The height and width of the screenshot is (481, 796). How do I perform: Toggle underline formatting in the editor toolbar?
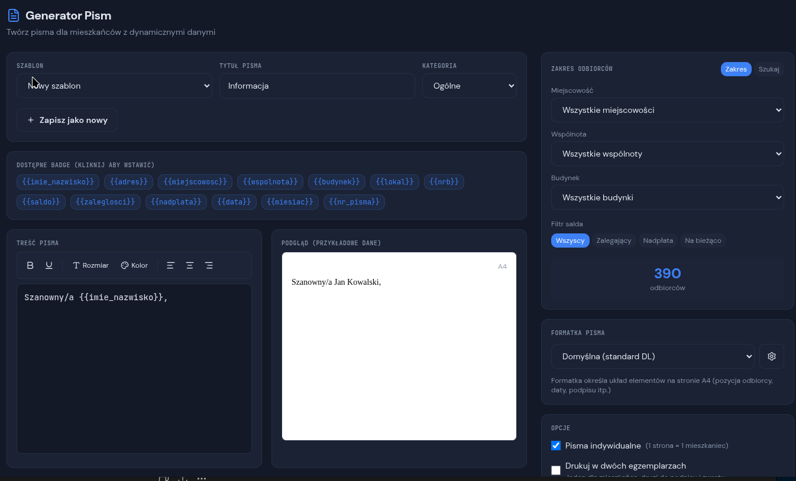(49, 265)
